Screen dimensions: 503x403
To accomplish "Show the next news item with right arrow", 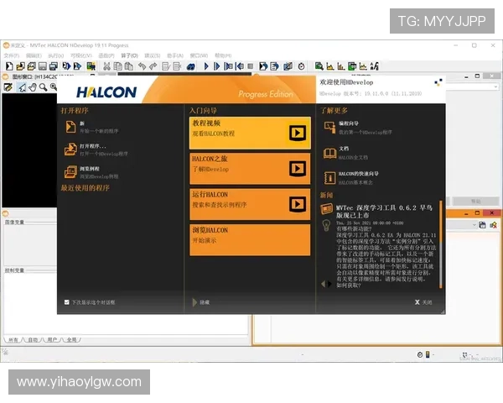I will pos(329,284).
